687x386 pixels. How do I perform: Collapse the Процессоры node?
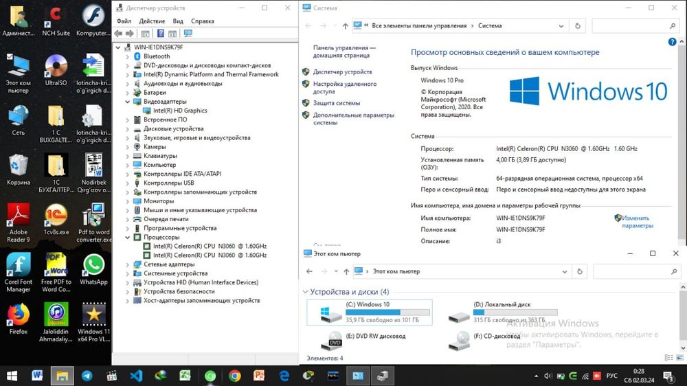pyautogui.click(x=128, y=238)
